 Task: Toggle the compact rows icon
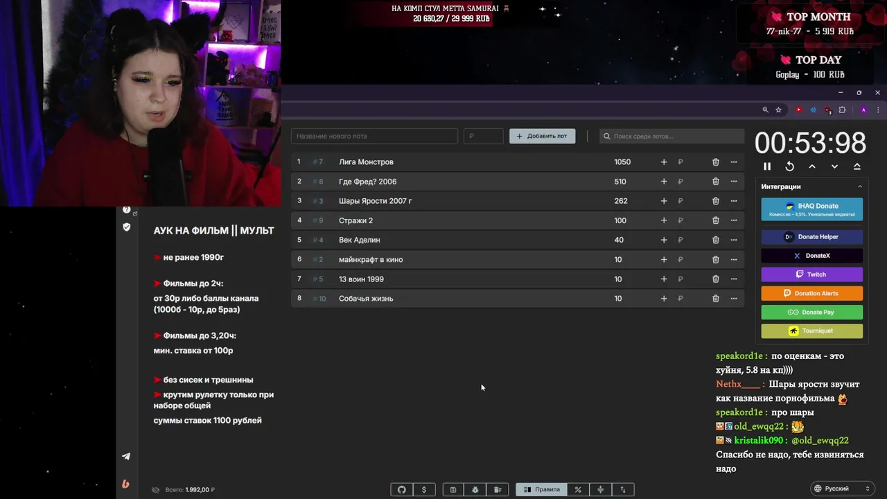(x=600, y=489)
